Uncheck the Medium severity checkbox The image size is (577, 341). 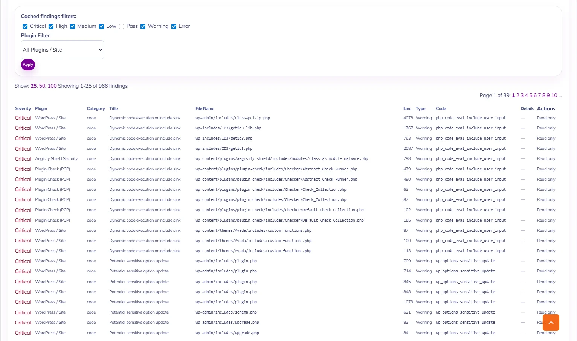tap(72, 26)
